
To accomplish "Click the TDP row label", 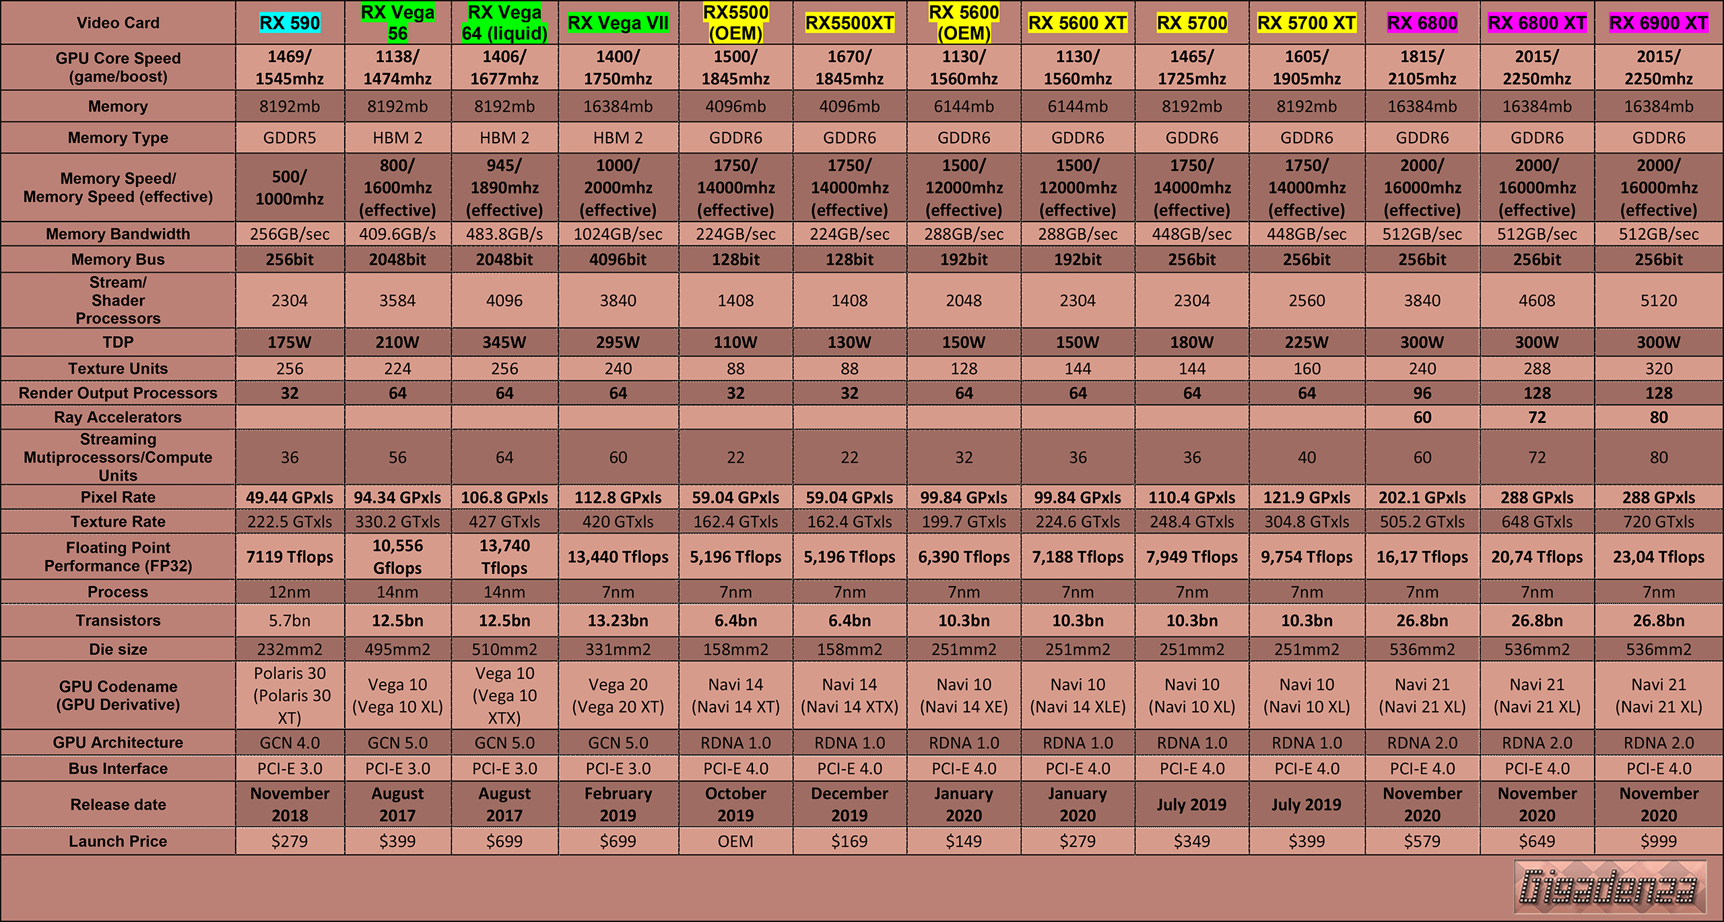I will point(118,342).
